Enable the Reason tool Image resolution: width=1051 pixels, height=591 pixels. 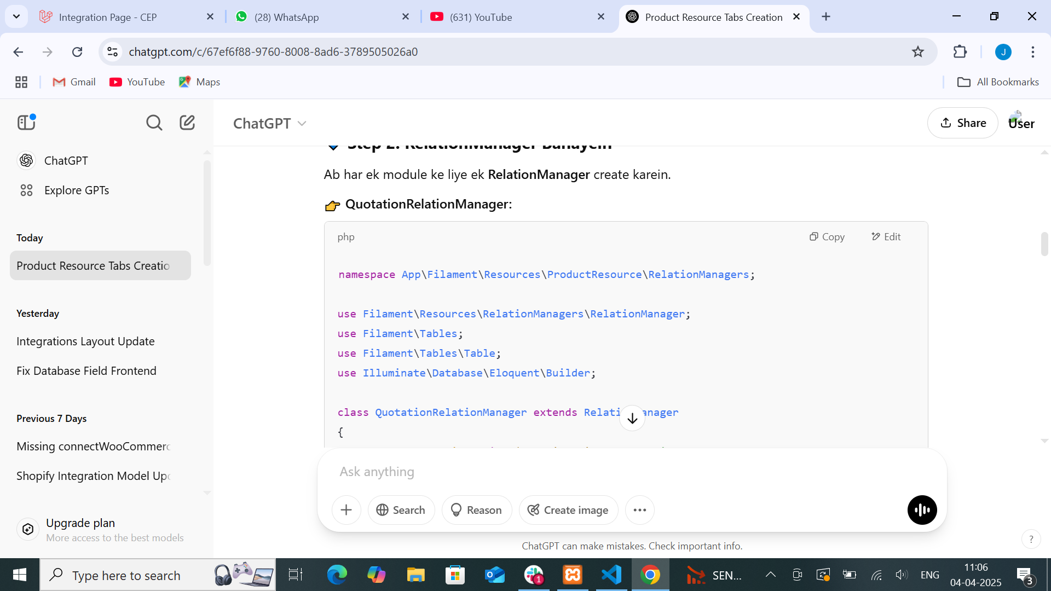[476, 510]
